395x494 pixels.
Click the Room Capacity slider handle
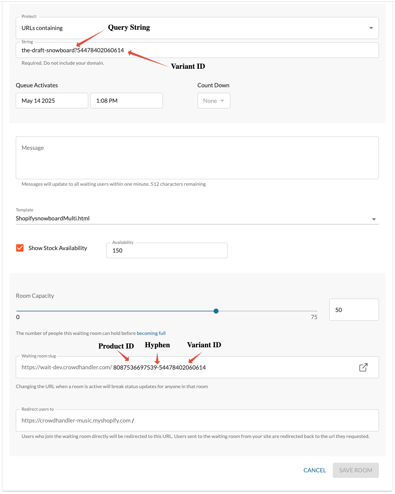pyautogui.click(x=216, y=311)
